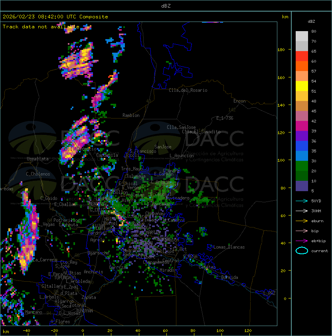This screenshot has height=336, width=332.
Task: Click the 'Manzano' place label
Action: click(x=34, y=312)
